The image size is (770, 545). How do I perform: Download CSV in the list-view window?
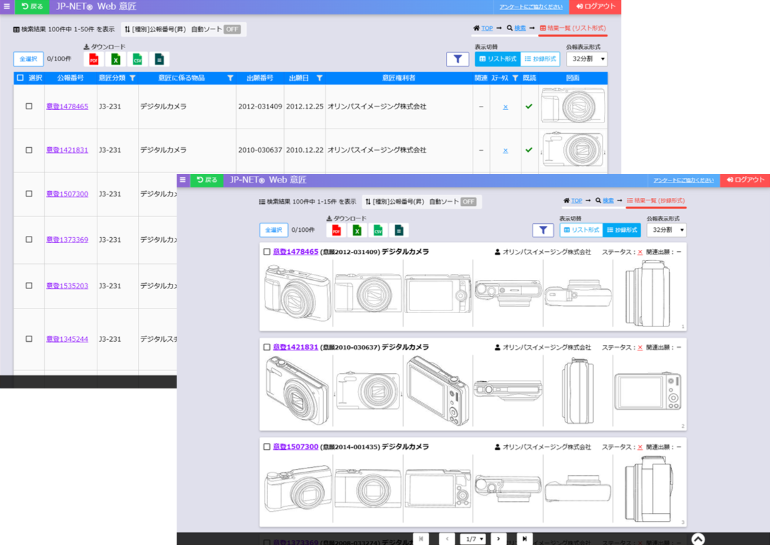point(137,59)
